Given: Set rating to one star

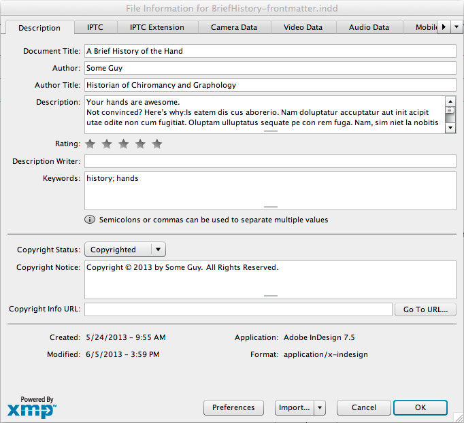Looking at the screenshot, I should (x=89, y=143).
